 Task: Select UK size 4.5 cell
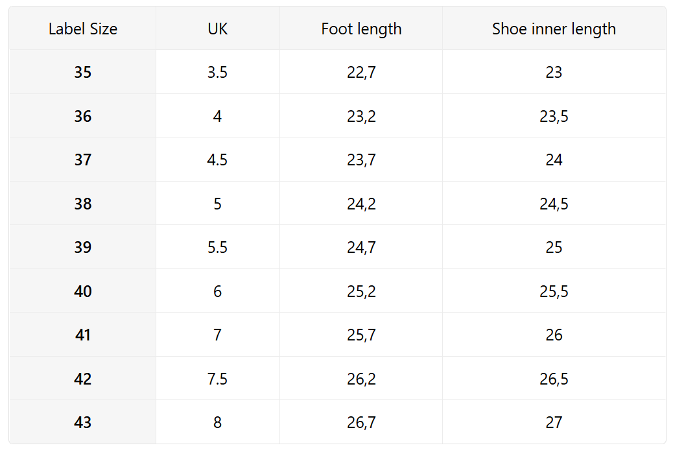point(218,160)
